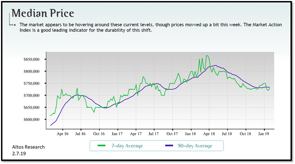Screen dimensions: 295x164
Task: Click the $750,000 y-axis label
Action: (32, 84)
